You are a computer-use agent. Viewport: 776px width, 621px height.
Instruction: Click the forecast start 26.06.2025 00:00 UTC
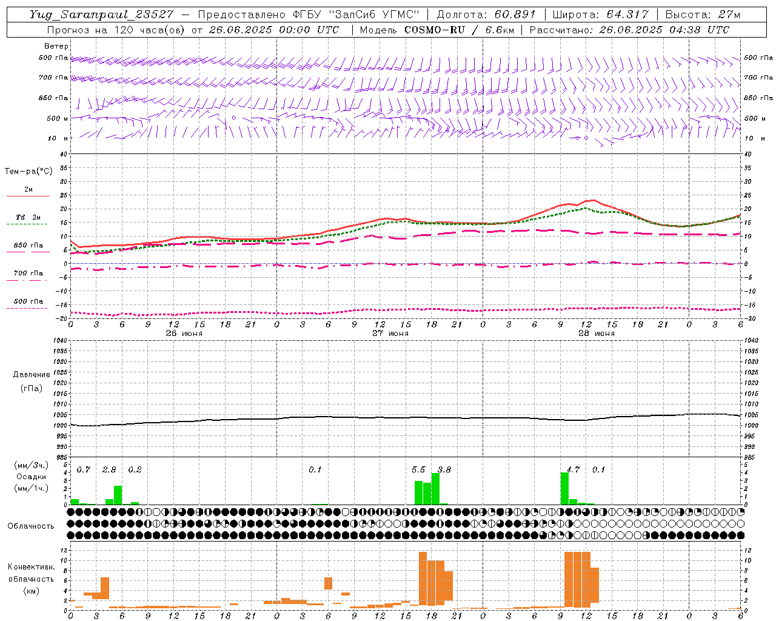click(273, 30)
